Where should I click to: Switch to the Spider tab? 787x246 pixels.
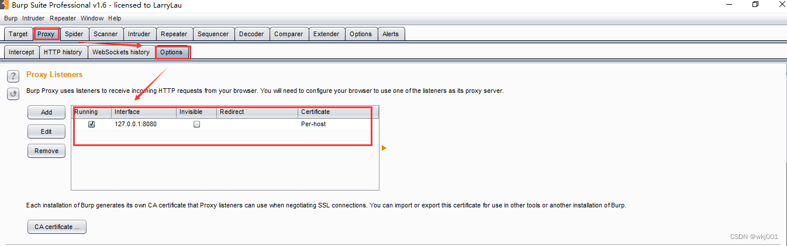[74, 34]
